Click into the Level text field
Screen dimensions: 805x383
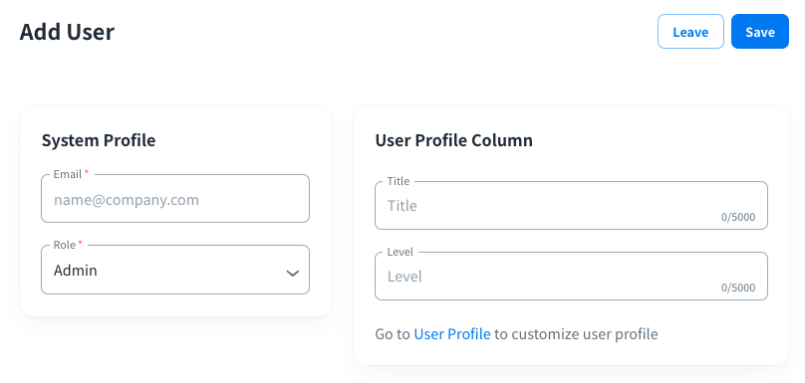click(572, 277)
